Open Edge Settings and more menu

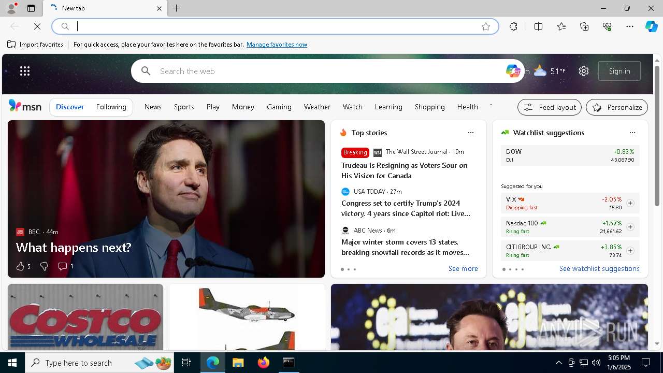pyautogui.click(x=630, y=26)
